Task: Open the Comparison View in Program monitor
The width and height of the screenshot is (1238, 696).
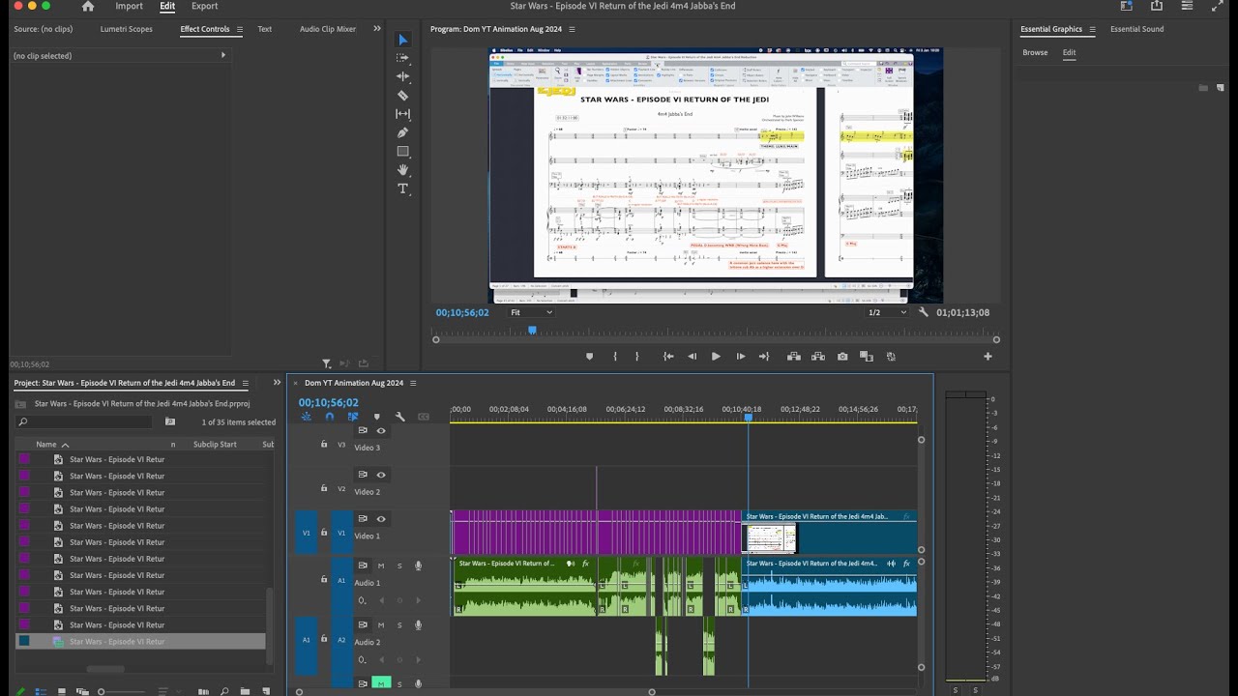Action: click(867, 357)
